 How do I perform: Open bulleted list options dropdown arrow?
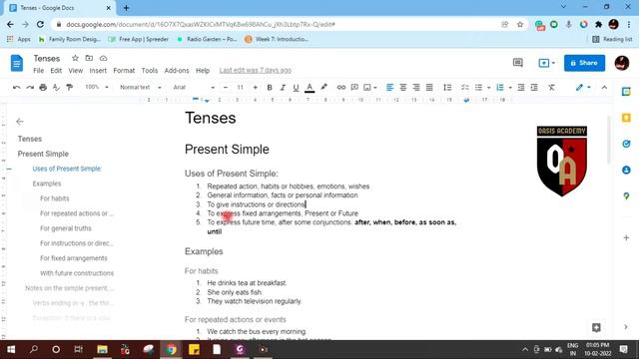pyautogui.click(x=488, y=87)
